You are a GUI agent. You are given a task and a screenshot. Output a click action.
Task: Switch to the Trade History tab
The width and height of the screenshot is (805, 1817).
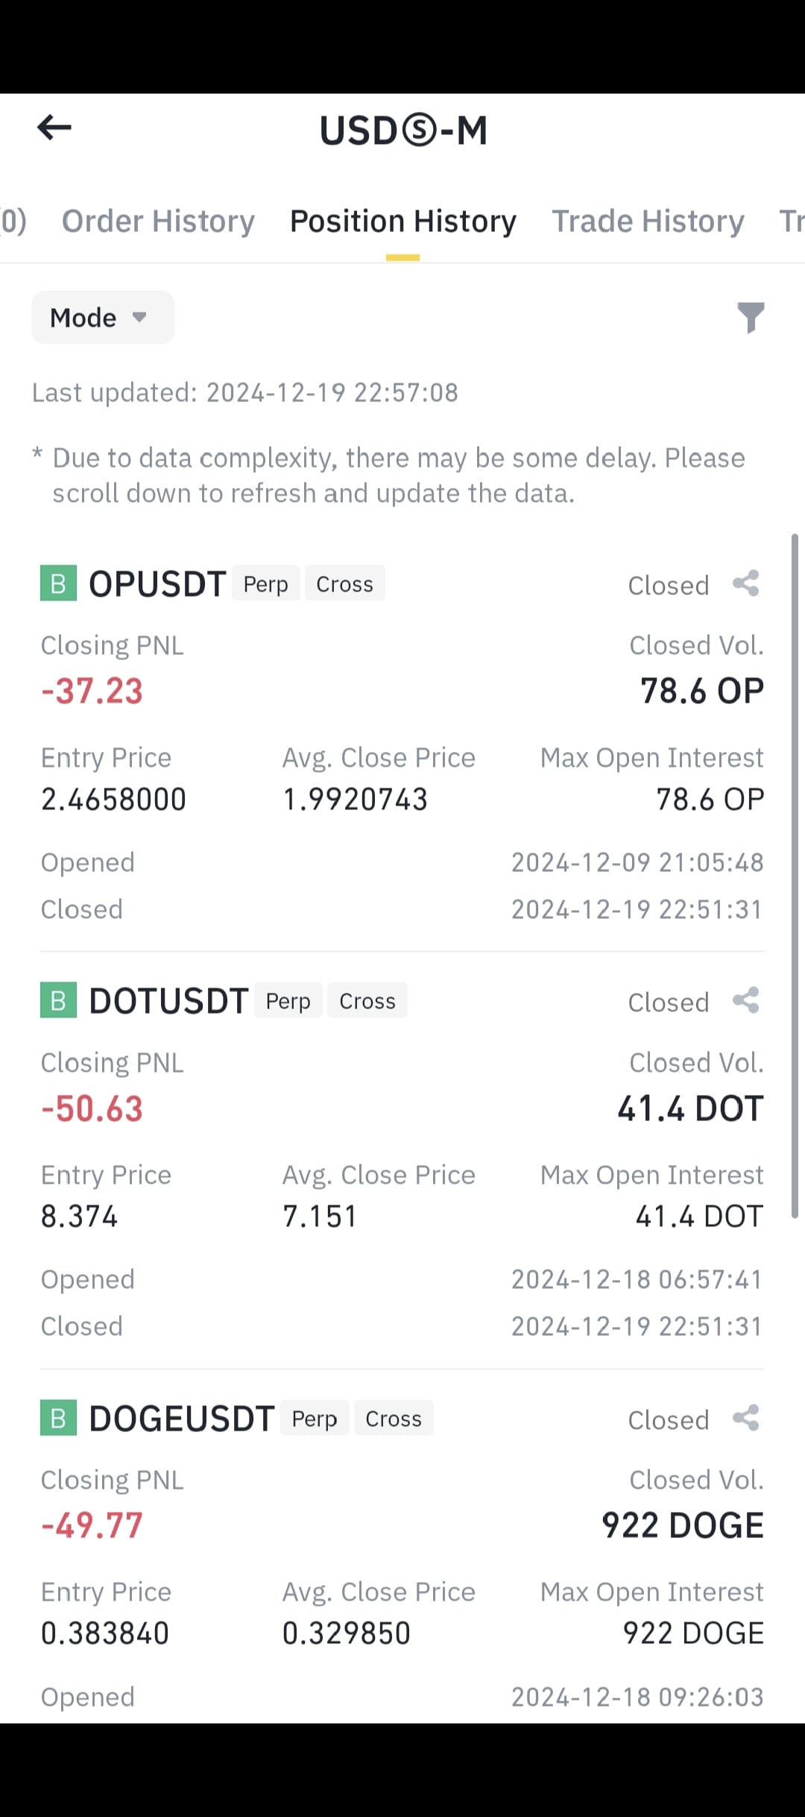[x=648, y=222]
